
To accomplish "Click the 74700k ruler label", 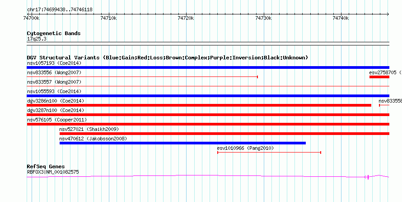I will [x=31, y=18].
